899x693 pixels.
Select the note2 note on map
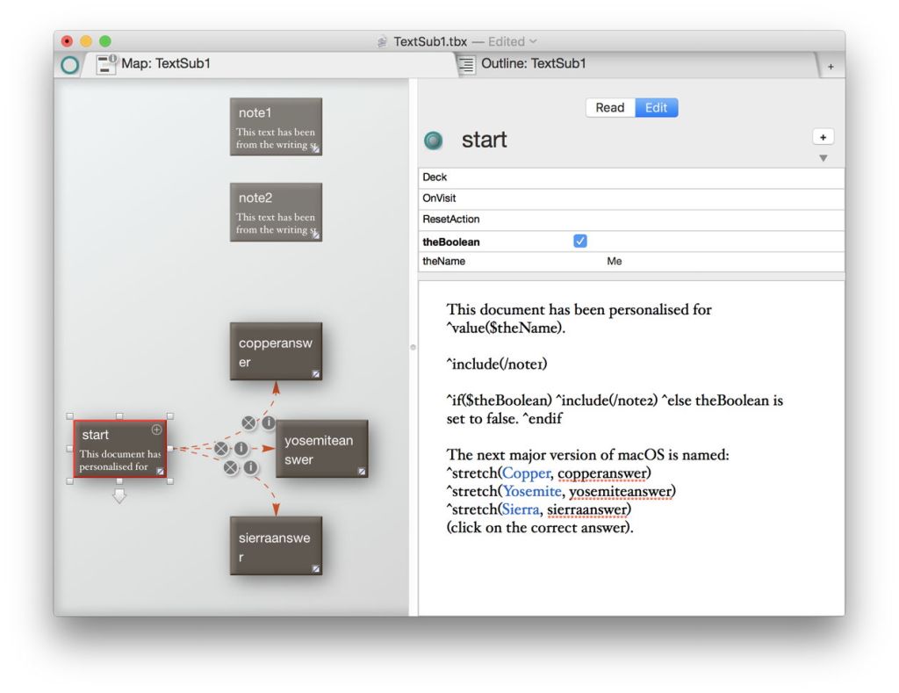pyautogui.click(x=276, y=212)
